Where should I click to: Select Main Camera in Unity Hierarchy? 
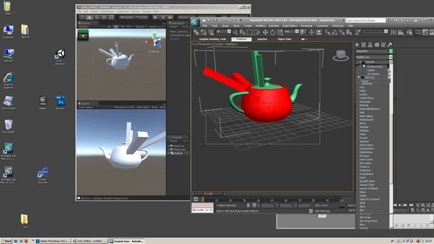(x=179, y=32)
